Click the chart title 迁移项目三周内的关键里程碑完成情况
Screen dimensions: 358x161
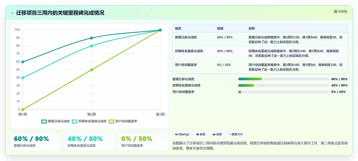(60, 13)
